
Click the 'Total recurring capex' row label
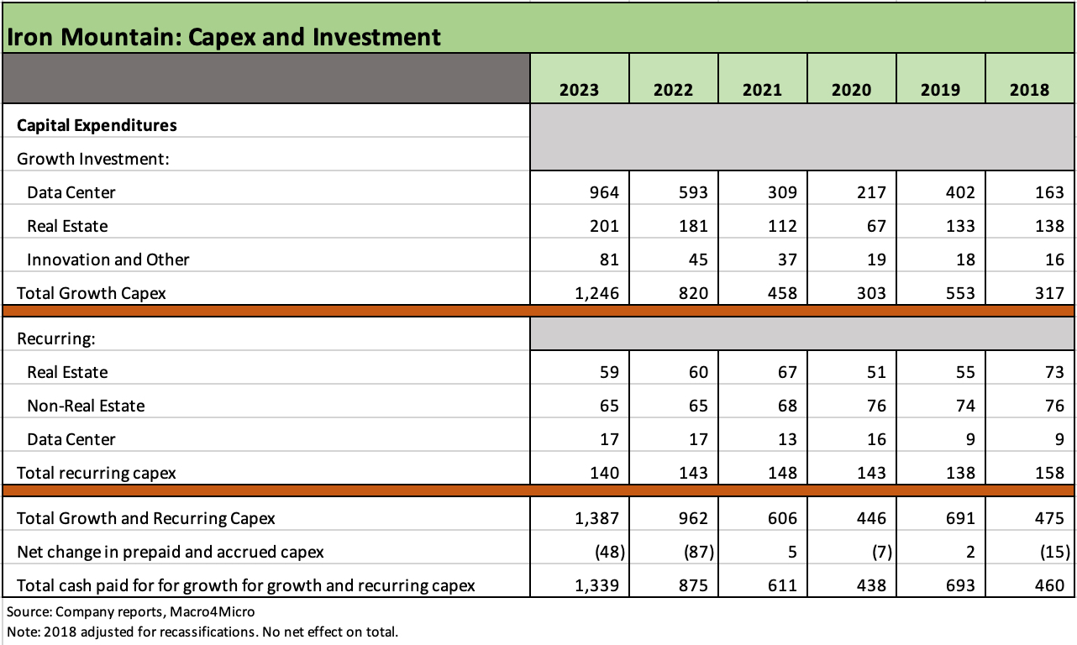click(x=97, y=473)
